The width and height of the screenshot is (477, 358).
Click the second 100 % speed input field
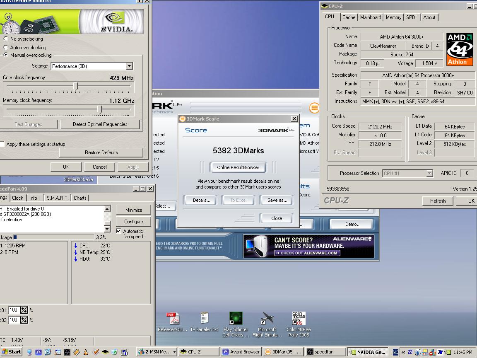tap(14, 319)
